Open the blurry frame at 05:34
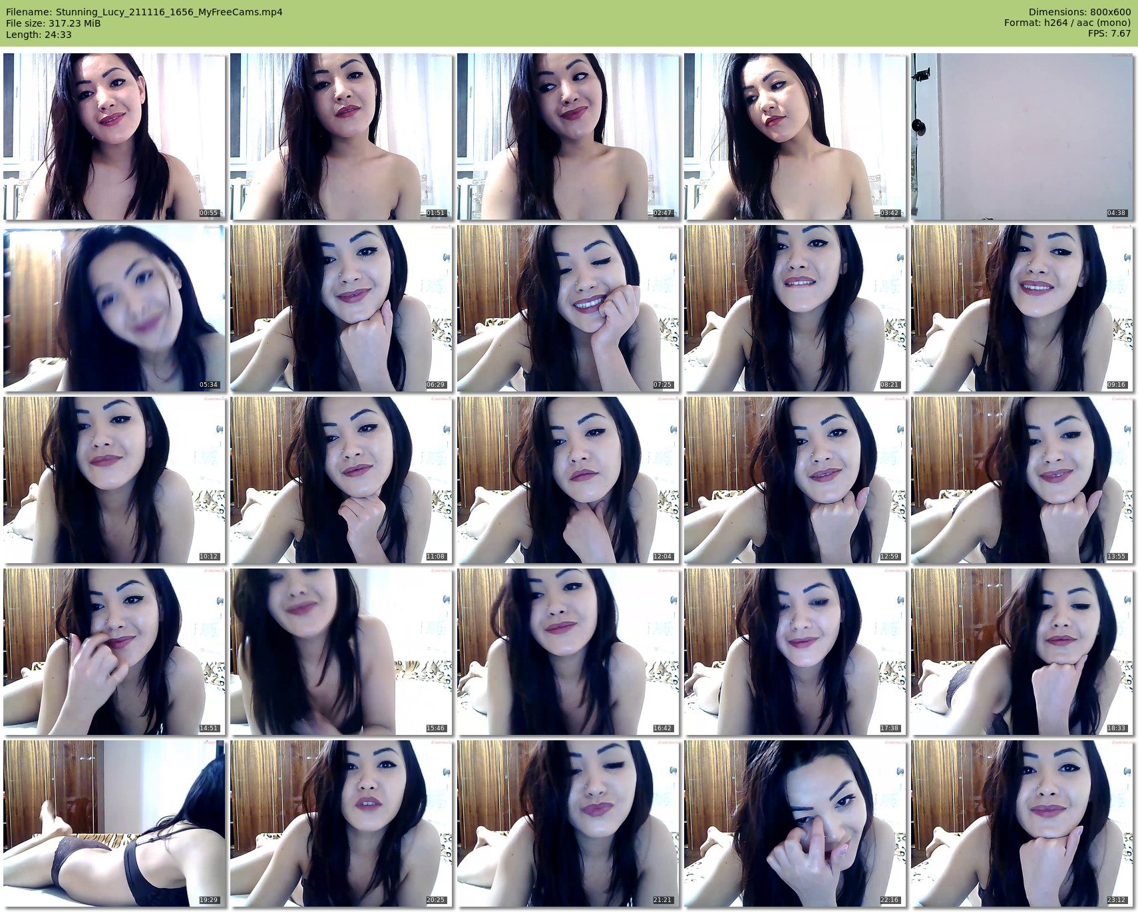The width and height of the screenshot is (1138, 912). pyautogui.click(x=114, y=308)
